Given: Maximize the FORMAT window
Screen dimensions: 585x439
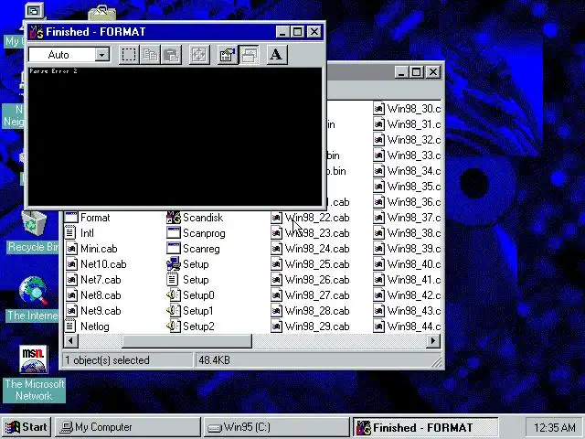Looking at the screenshot, I should [x=297, y=32].
